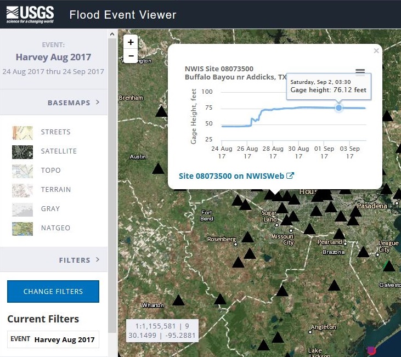
Task: Click '24 Aug 2017 thru 24 Sep 2017' text
Action: [x=53, y=72]
